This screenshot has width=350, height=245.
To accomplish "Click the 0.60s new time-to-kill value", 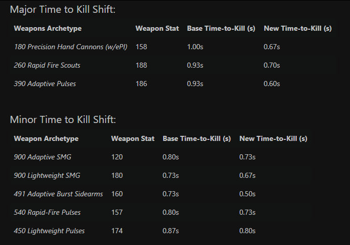I will coord(271,83).
